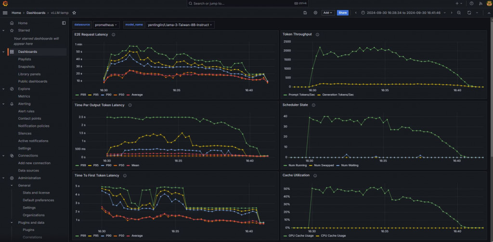Shift time range forward with right arrow

tap(452, 13)
